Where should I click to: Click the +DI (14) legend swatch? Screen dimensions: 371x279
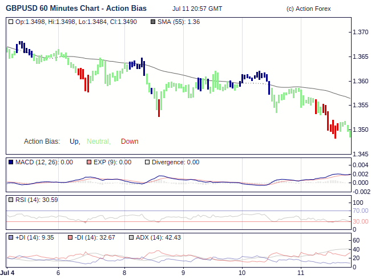[11, 237]
